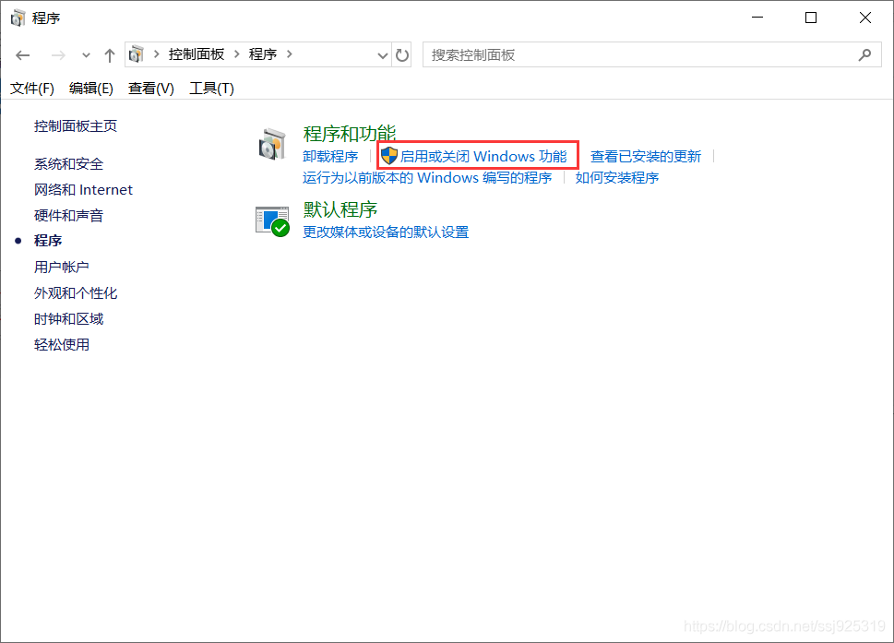Click the Up one level arrow
This screenshot has width=894, height=643.
point(110,55)
